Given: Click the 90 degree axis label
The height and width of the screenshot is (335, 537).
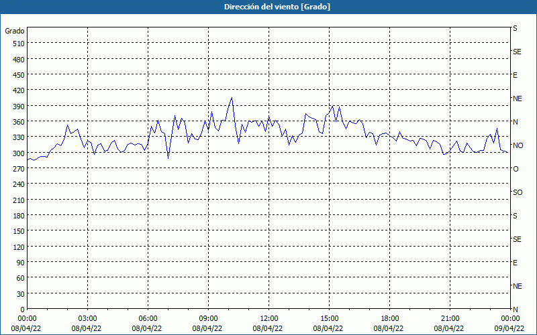Looking at the screenshot, I should pyautogui.click(x=21, y=263).
